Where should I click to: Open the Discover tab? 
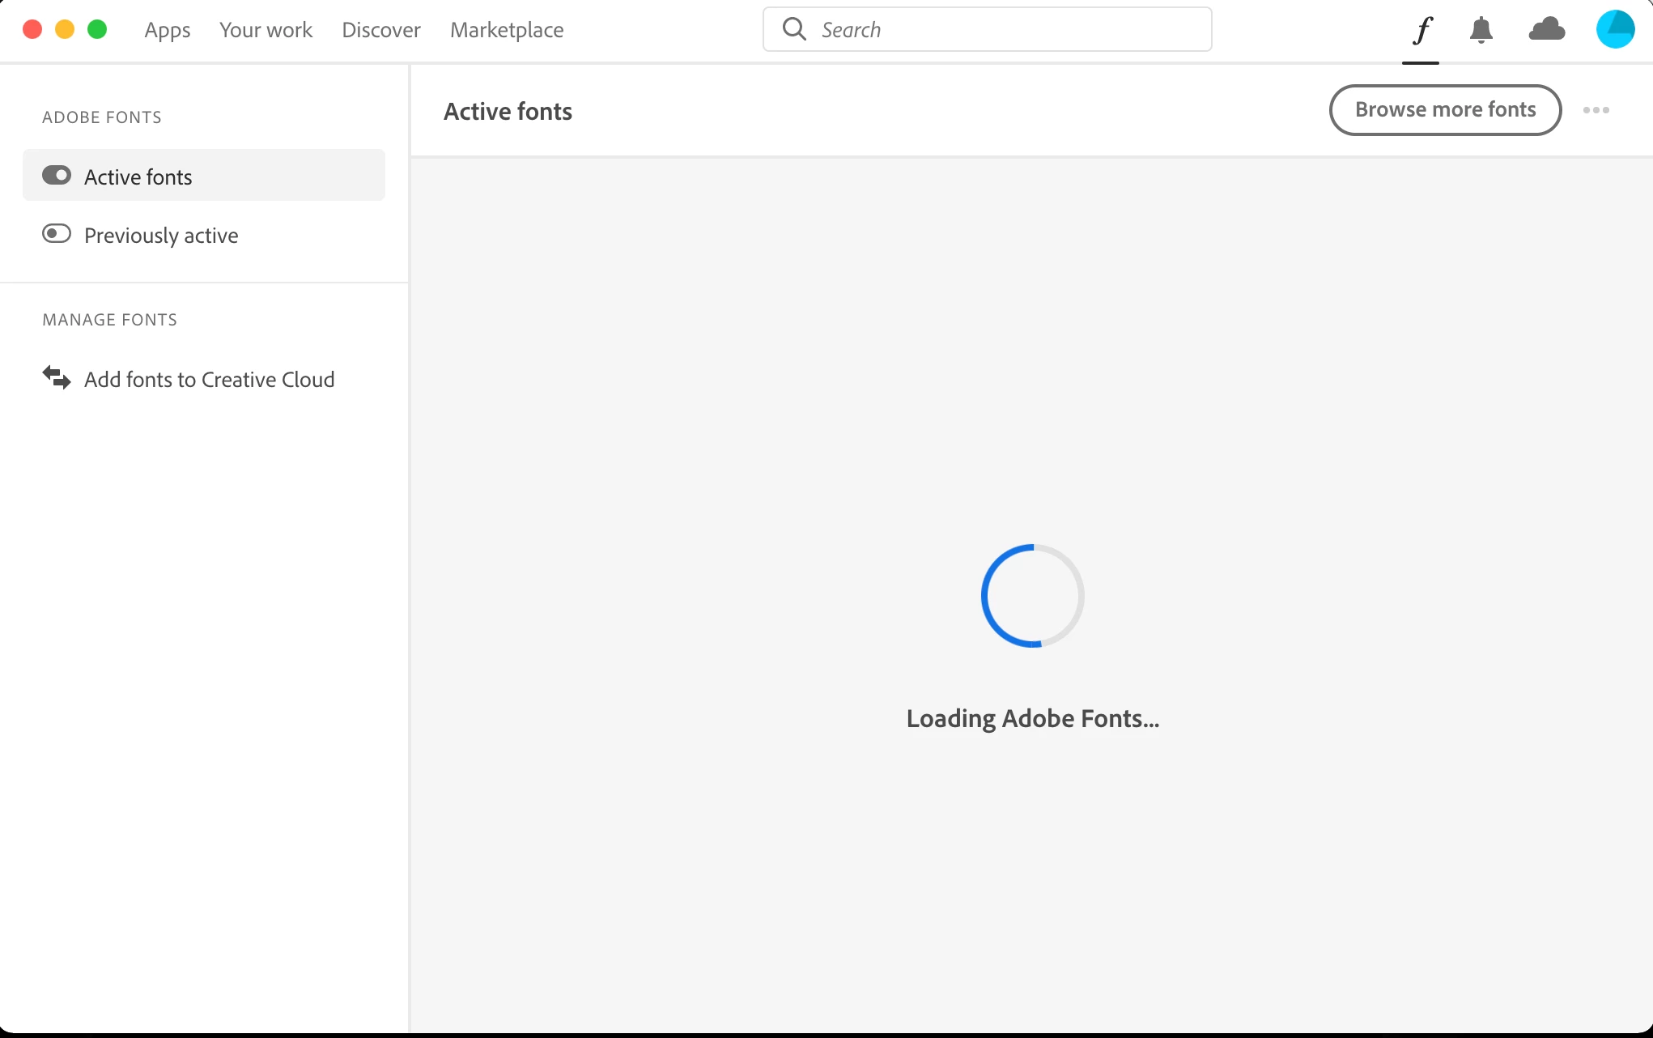381,30
